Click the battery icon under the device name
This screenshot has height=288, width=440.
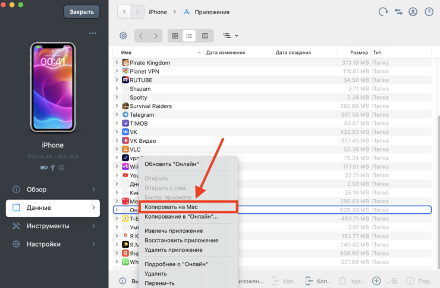(44, 168)
